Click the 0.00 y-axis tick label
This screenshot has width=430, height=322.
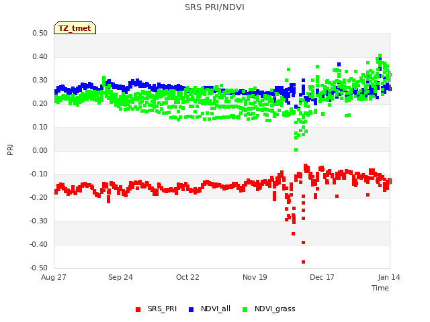[40, 150]
